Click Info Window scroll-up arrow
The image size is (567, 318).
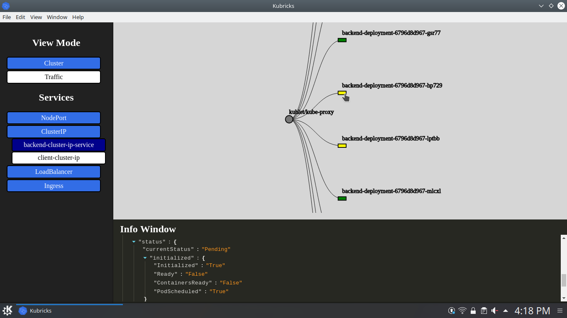(564, 238)
